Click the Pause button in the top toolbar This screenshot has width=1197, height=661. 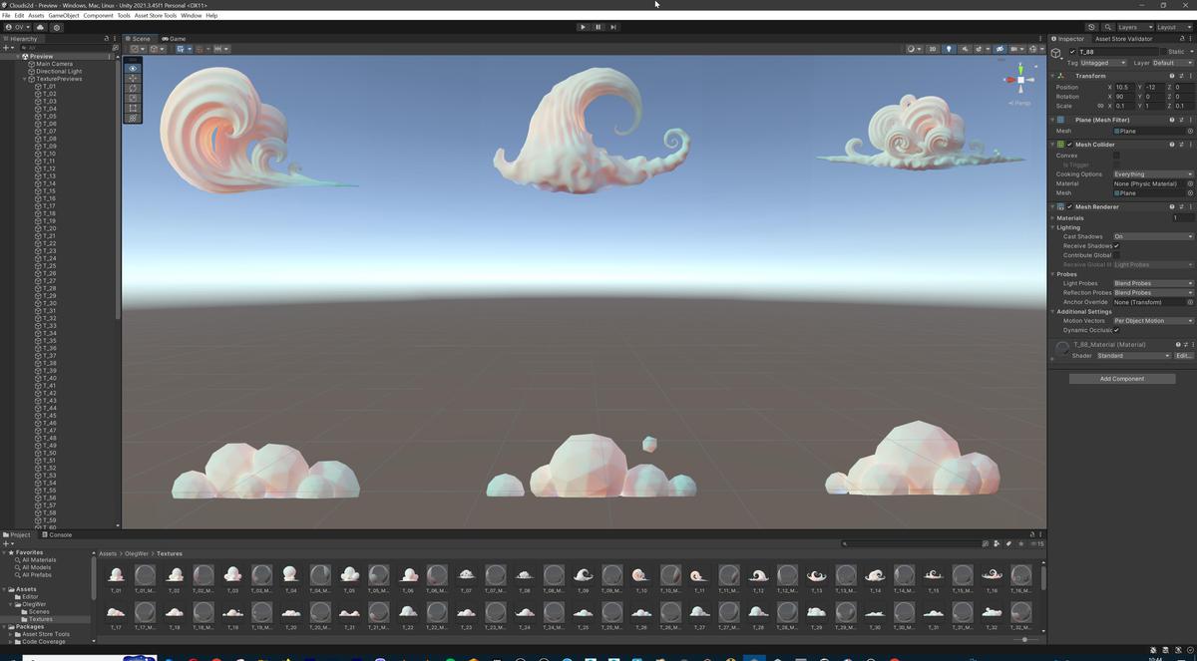[x=598, y=27]
